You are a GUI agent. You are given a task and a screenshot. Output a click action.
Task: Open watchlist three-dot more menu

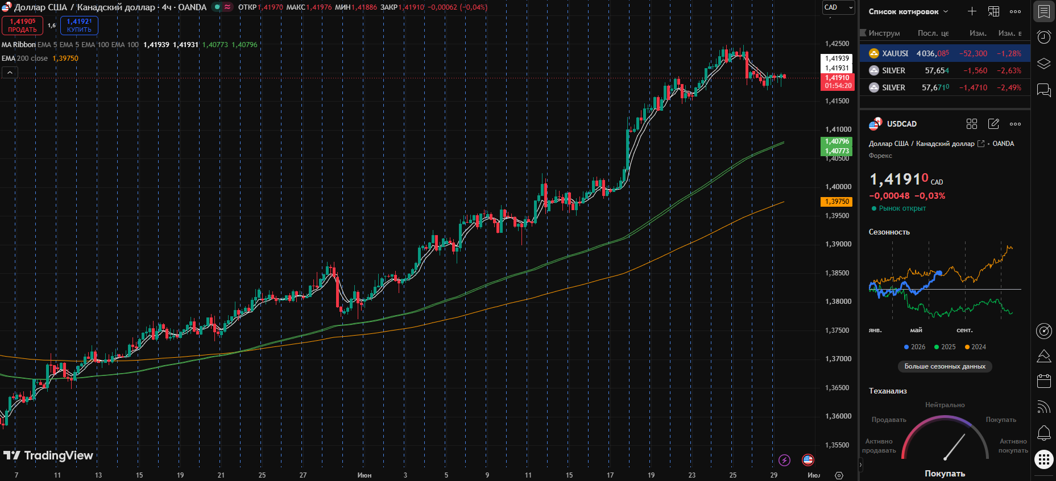click(1015, 11)
